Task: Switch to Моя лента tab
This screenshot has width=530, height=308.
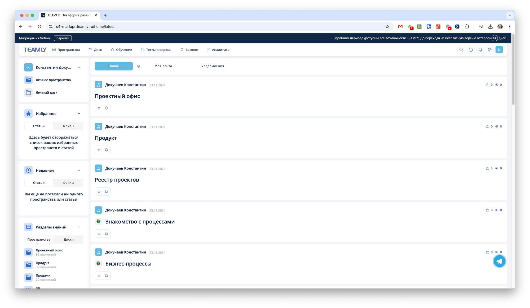Action: tap(163, 66)
